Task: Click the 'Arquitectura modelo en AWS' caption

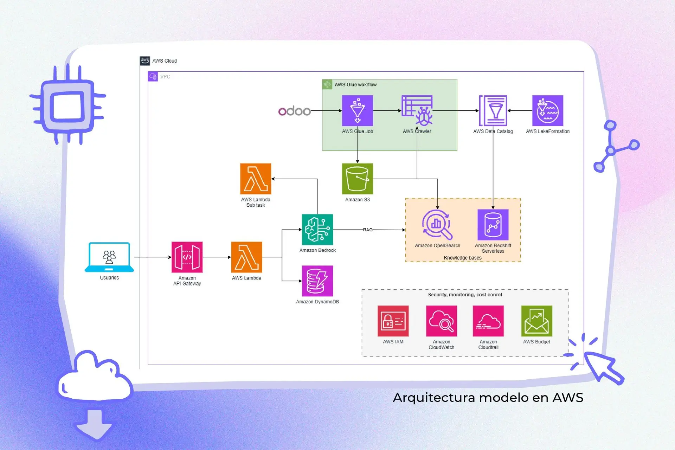Action: (488, 398)
